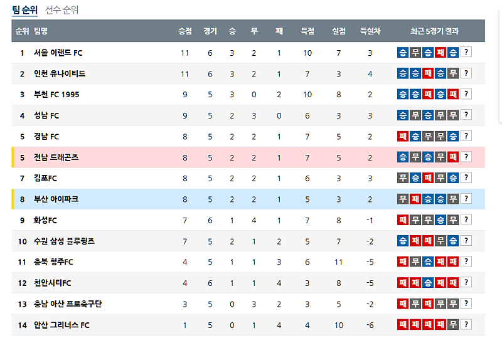The width and height of the screenshot is (502, 338).
Task: Click the question mark icon for 부산 아이파크
Action: (466, 199)
